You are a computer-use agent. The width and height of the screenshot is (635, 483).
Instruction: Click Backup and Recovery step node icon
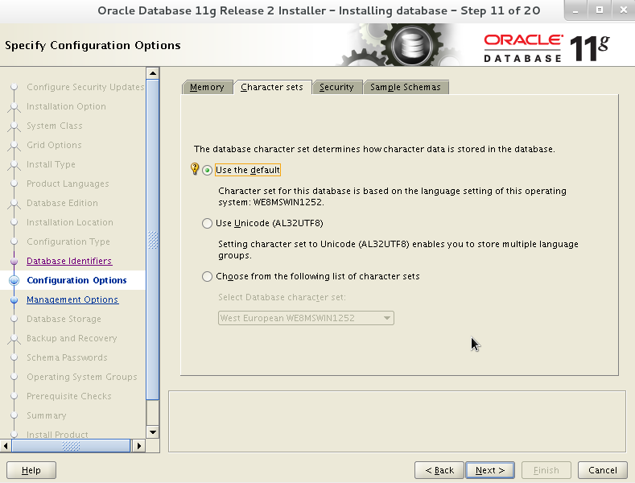14,339
